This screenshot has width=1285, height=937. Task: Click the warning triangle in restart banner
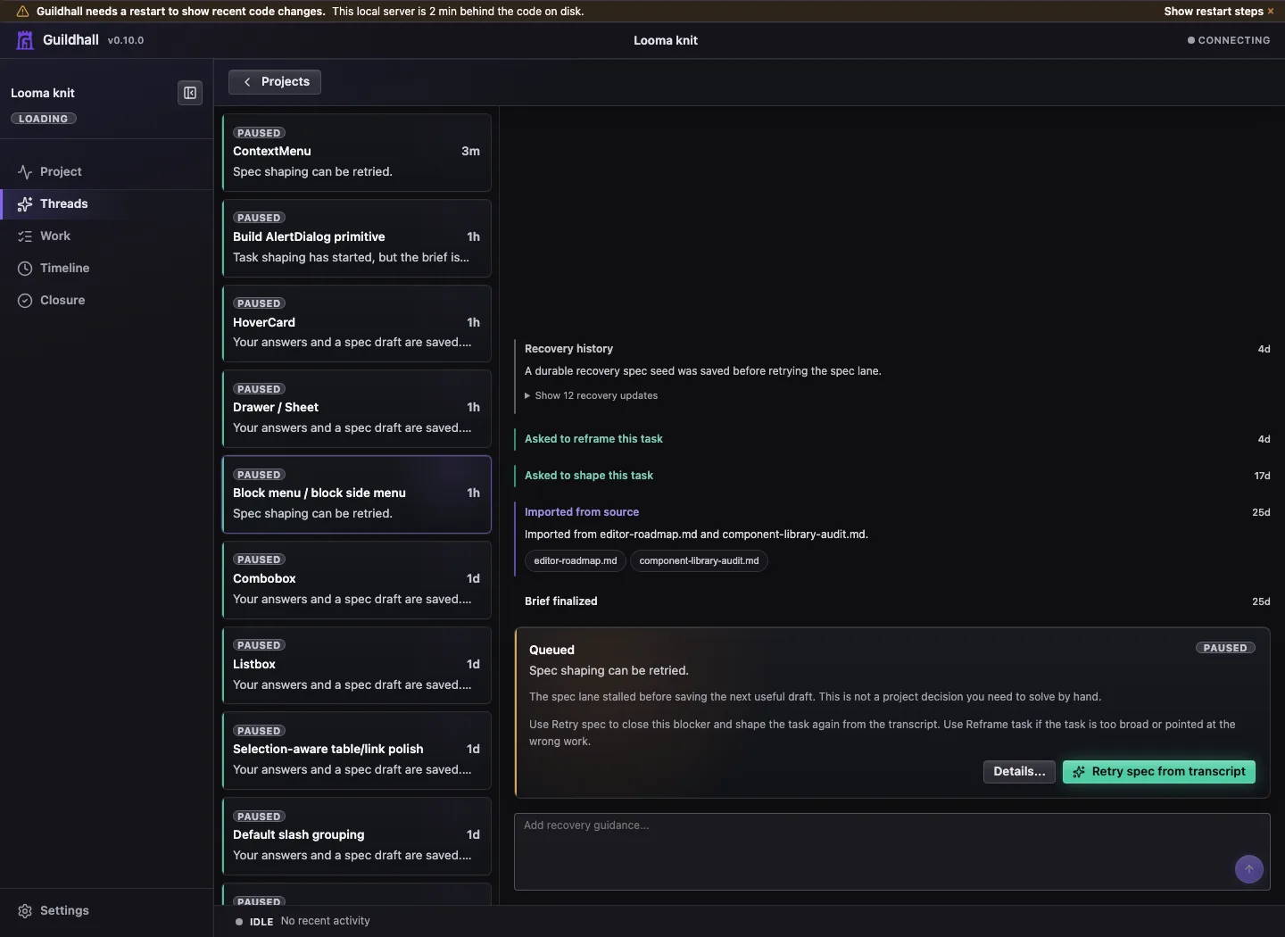pyautogui.click(x=23, y=12)
